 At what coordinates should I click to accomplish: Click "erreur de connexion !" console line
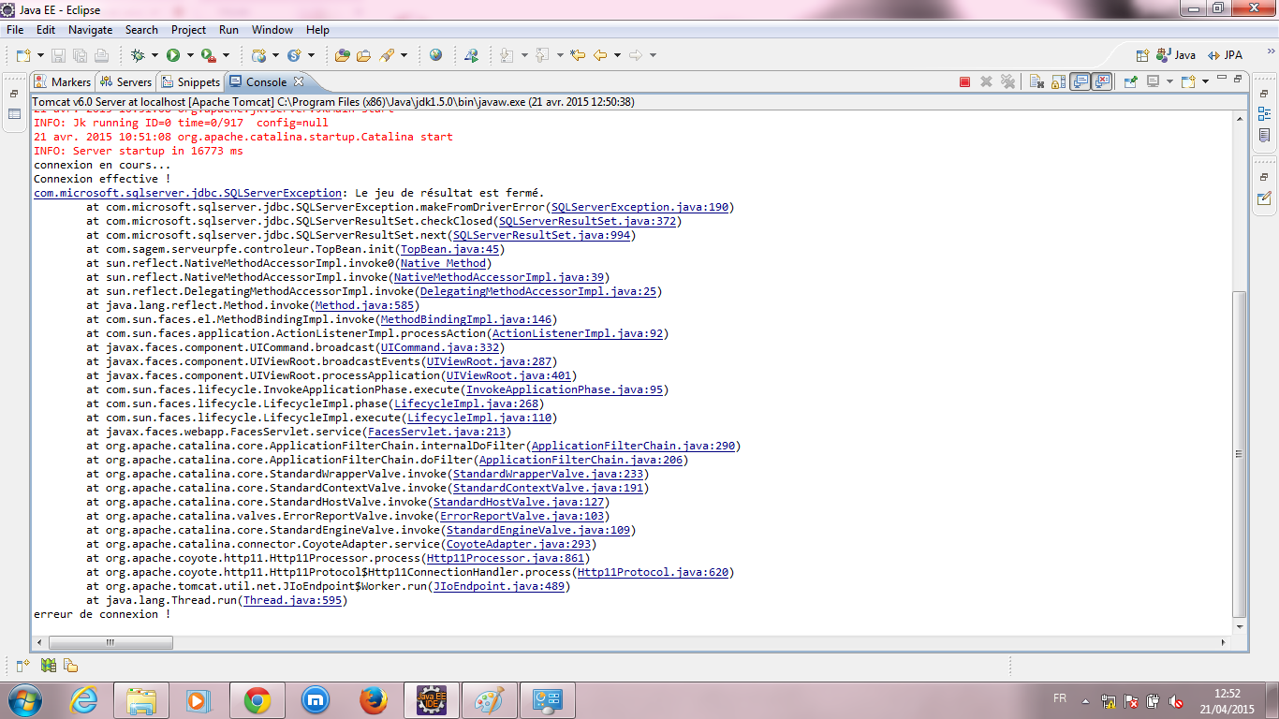[102, 614]
